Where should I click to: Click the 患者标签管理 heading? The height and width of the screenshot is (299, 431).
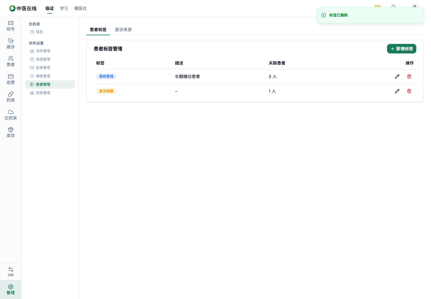(x=108, y=49)
